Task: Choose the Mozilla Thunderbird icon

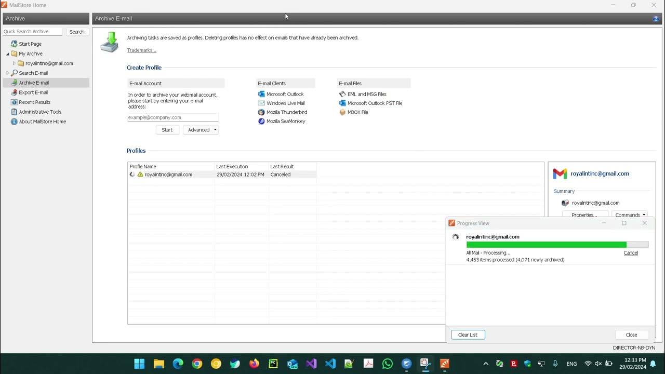Action: tap(261, 112)
